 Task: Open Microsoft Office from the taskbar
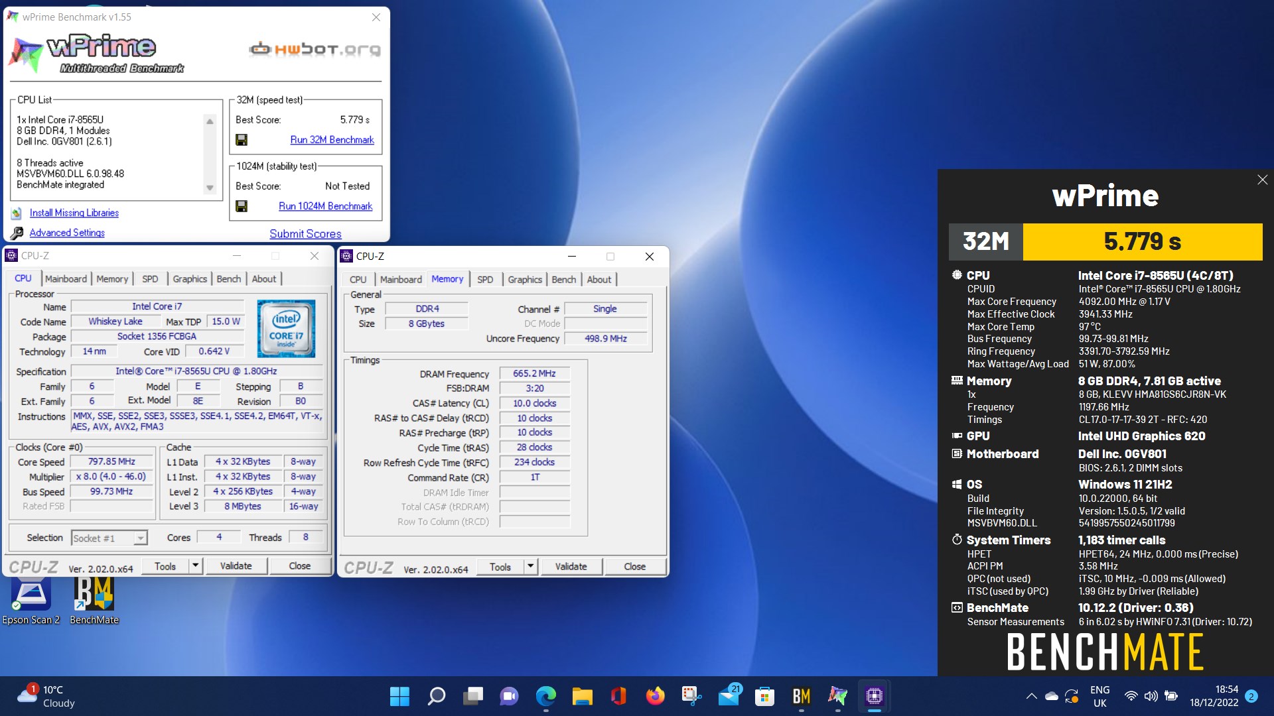pos(618,696)
